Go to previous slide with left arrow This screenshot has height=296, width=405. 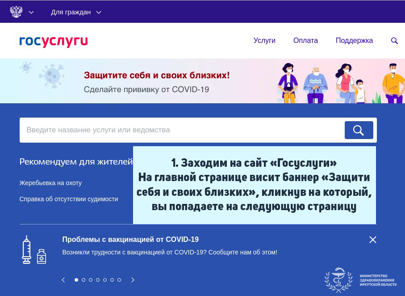(63, 280)
